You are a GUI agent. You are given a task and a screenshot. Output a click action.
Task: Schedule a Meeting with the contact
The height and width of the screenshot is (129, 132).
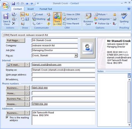pos(39,19)
